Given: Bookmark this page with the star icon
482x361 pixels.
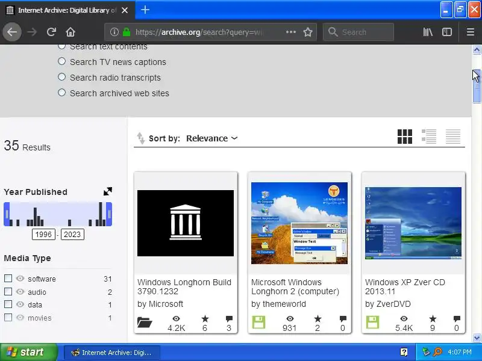Looking at the screenshot, I should point(308,32).
